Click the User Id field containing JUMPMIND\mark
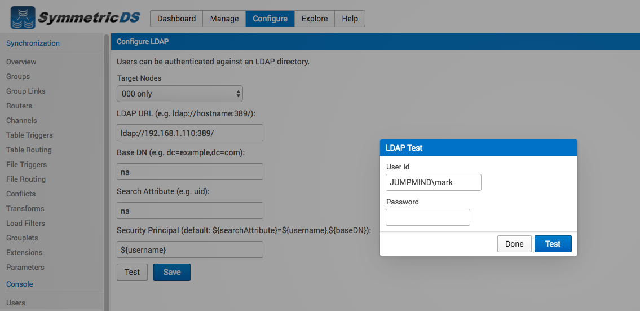The image size is (640, 311). click(434, 182)
